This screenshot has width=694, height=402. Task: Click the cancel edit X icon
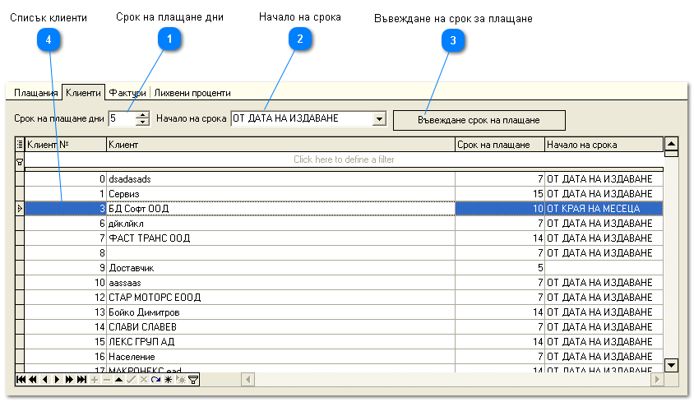pos(143,380)
